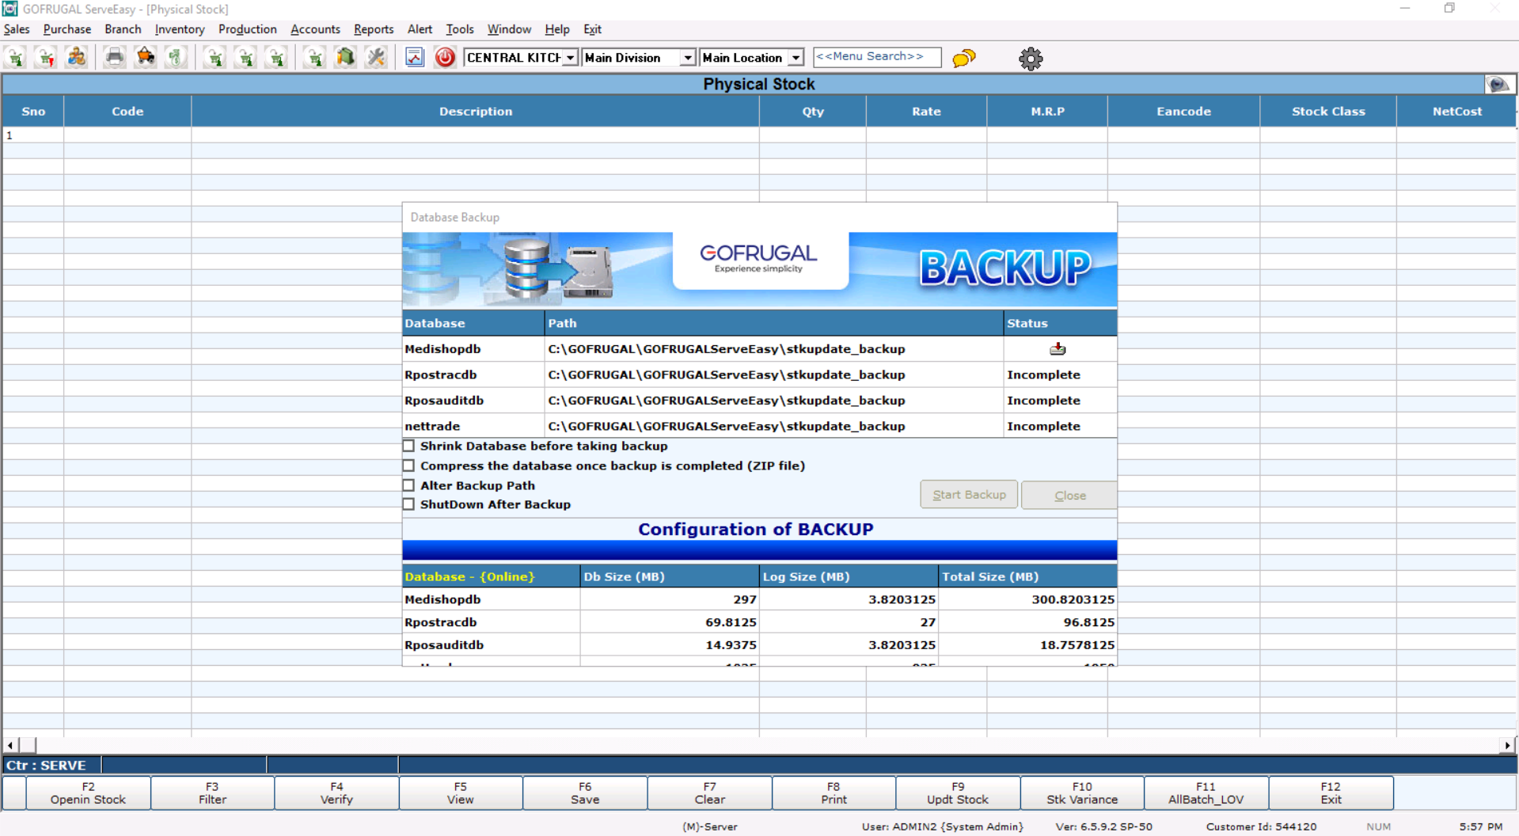
Task: Expand the CENTRAL KITCH dropdown
Action: tap(570, 58)
